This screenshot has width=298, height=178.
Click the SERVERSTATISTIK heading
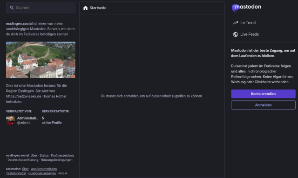[56, 111]
